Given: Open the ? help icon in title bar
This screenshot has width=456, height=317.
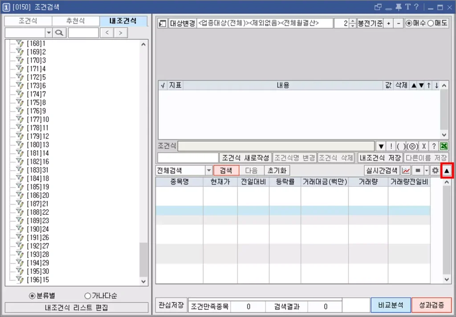Looking at the screenshot, I should 416,7.
